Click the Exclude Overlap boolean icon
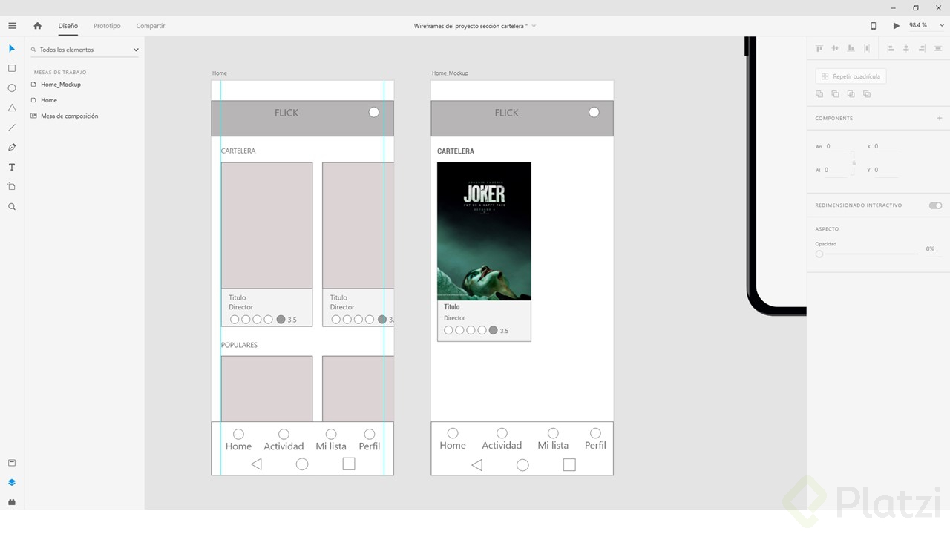 tap(867, 94)
